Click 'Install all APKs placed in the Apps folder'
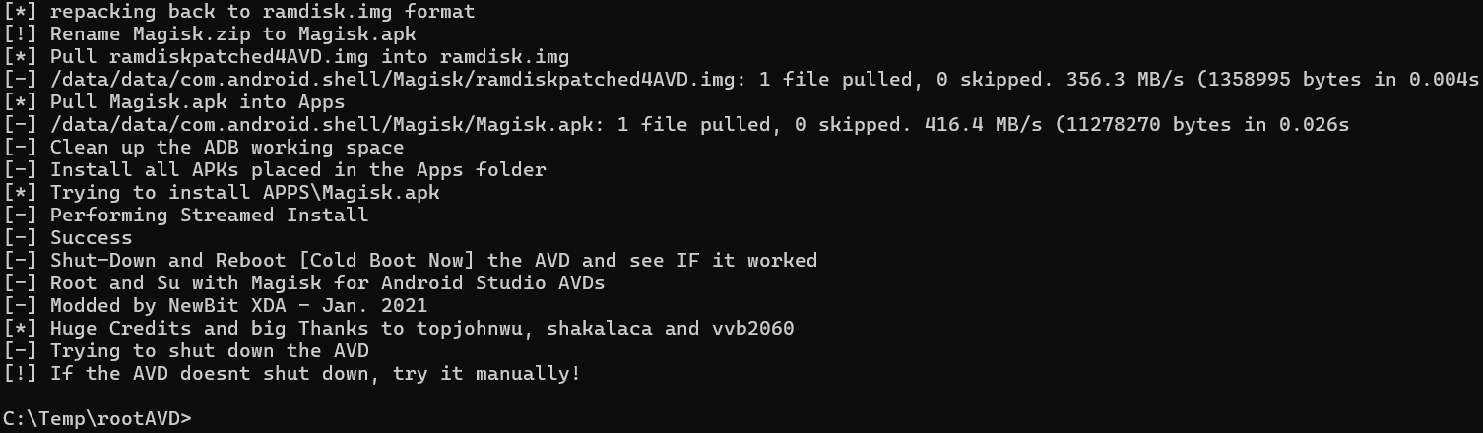This screenshot has height=433, width=1483. 298,170
